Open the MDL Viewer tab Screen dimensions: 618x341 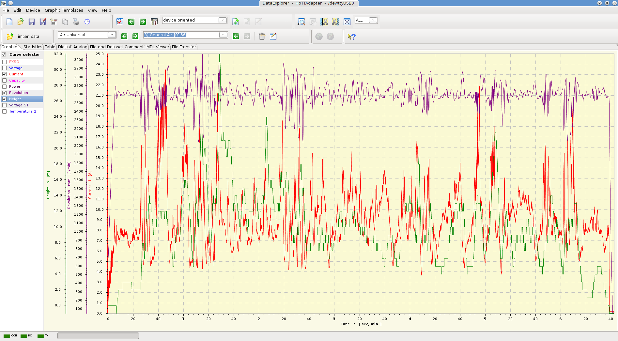coord(158,47)
